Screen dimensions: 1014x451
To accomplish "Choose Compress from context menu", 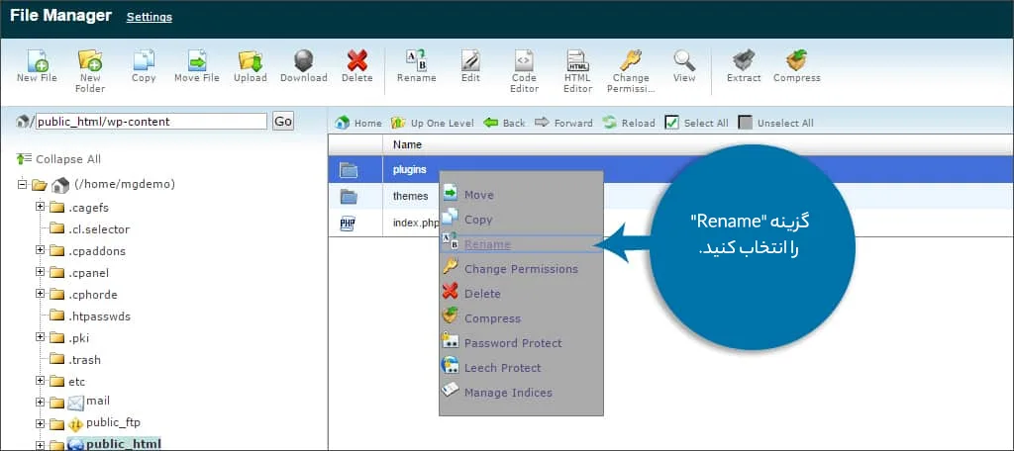I will pyautogui.click(x=492, y=318).
